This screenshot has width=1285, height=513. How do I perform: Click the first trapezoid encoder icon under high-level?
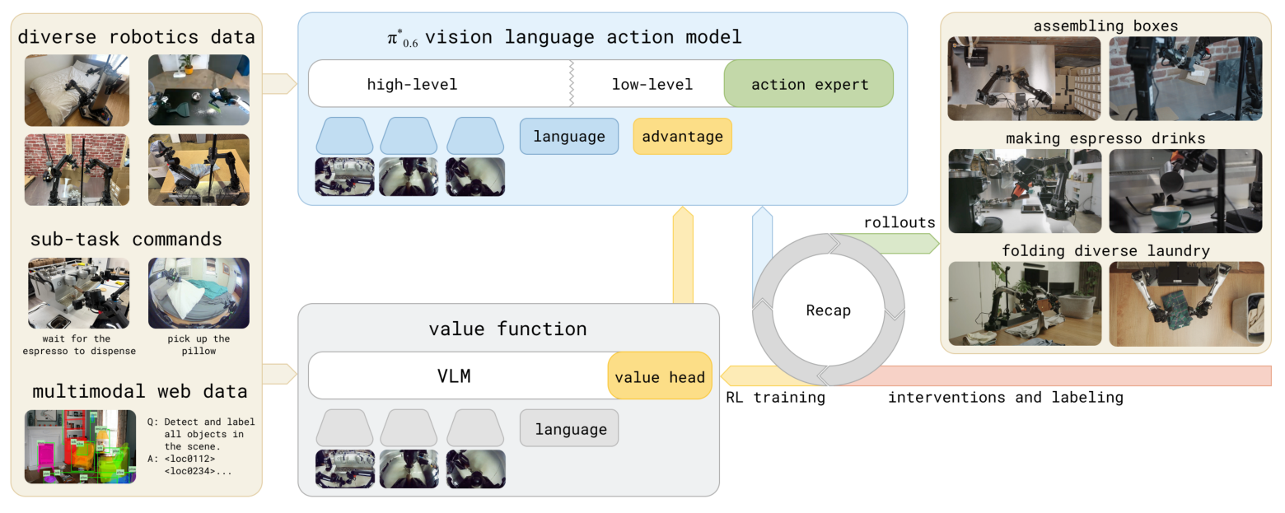343,136
